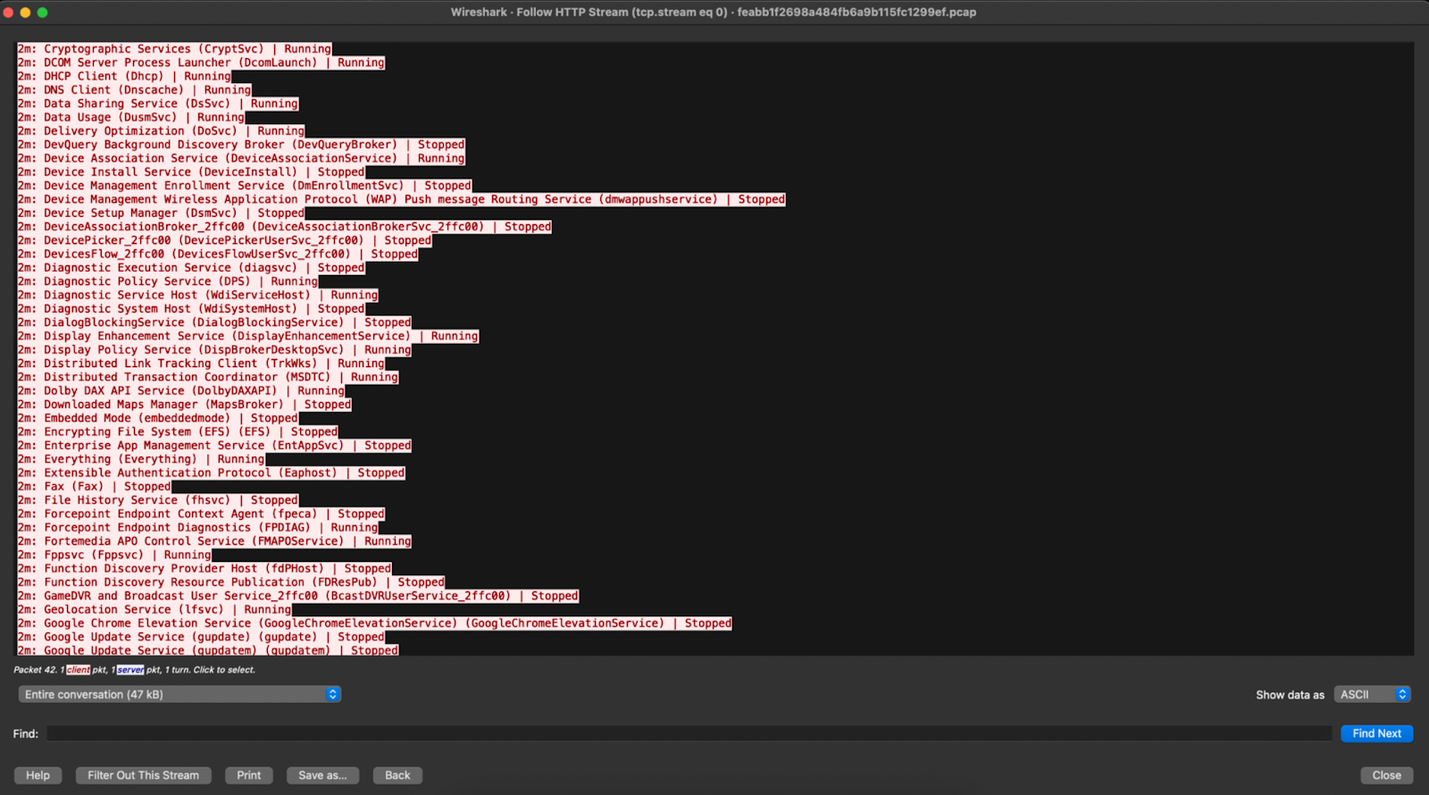Open the Save as... dialog
Image resolution: width=1429 pixels, height=795 pixels.
(x=322, y=775)
